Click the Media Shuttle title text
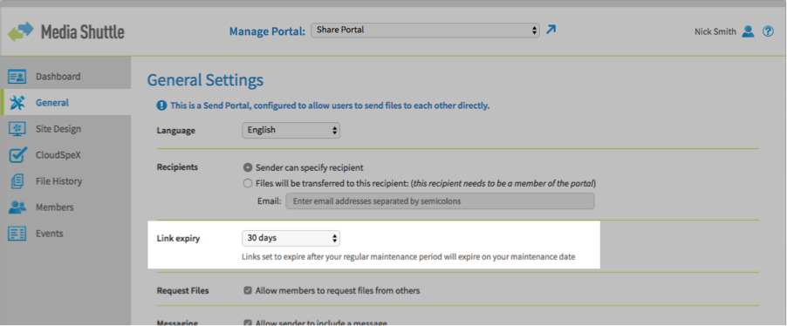Image resolution: width=787 pixels, height=326 pixels. click(x=83, y=32)
